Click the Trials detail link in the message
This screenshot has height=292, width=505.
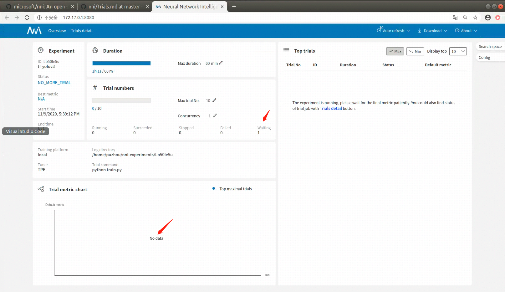pyautogui.click(x=331, y=108)
